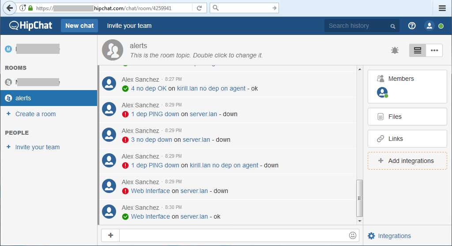Click the avatar on the 8:30 PM message

pyautogui.click(x=109, y=212)
